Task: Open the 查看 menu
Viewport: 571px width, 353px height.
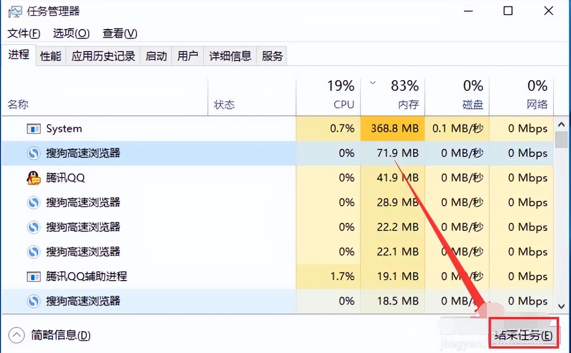Action: [x=119, y=33]
